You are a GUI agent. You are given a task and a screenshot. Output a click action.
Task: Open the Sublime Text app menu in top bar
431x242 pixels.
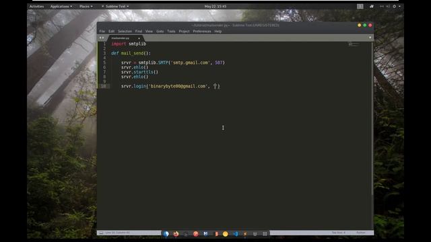(115, 6)
